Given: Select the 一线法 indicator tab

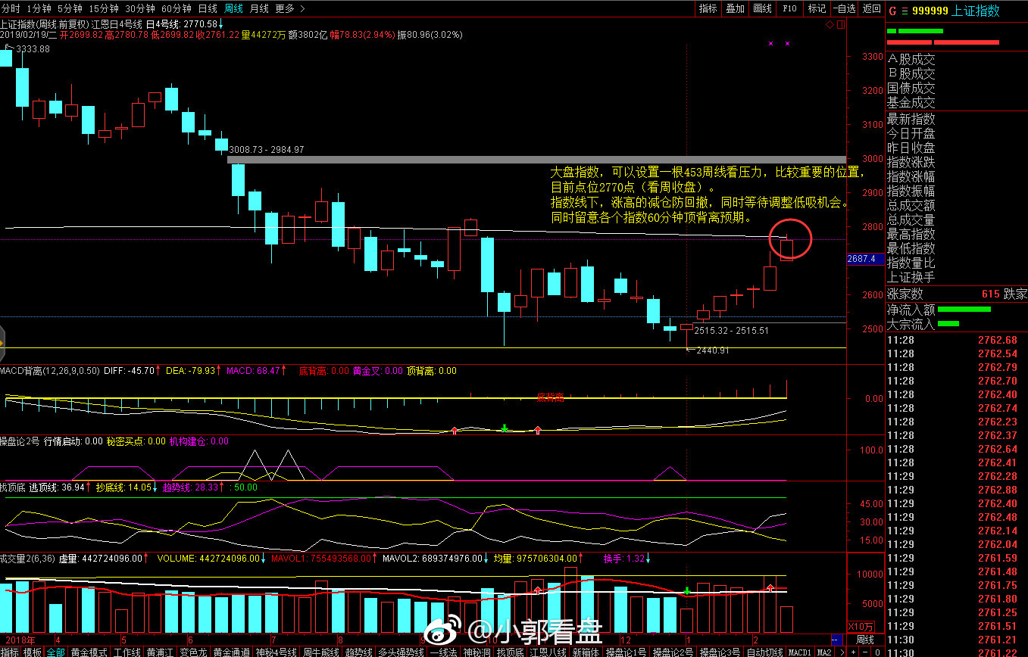Looking at the screenshot, I should click(444, 652).
